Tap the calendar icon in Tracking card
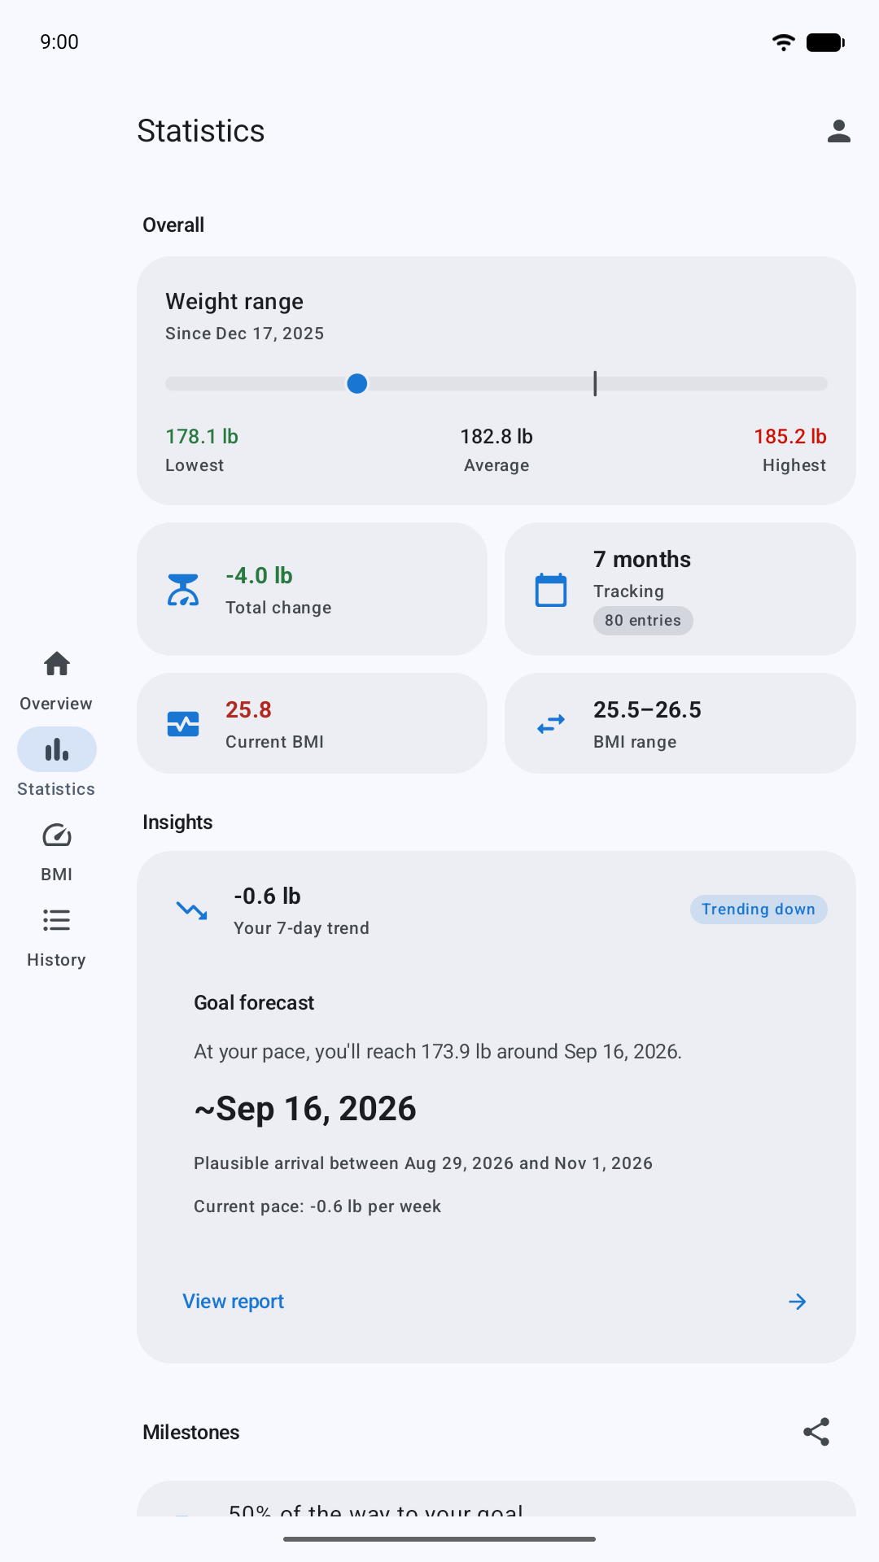Image resolution: width=879 pixels, height=1562 pixels. point(551,590)
